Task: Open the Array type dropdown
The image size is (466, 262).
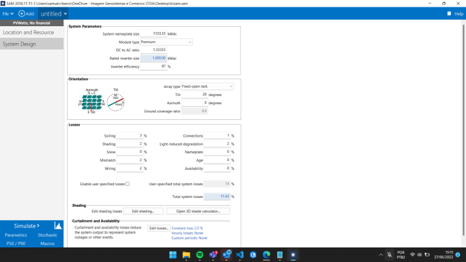Action: pos(207,86)
